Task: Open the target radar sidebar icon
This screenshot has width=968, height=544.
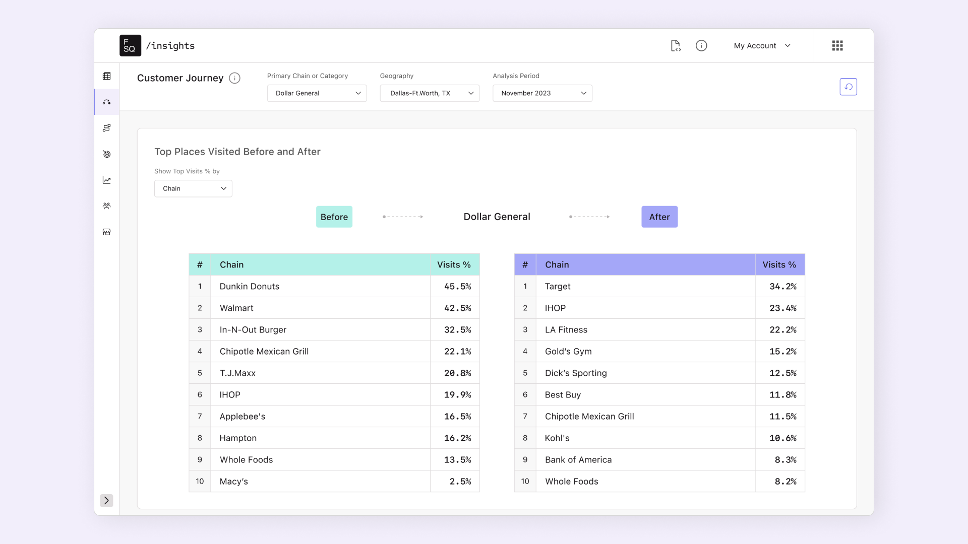Action: coord(106,154)
